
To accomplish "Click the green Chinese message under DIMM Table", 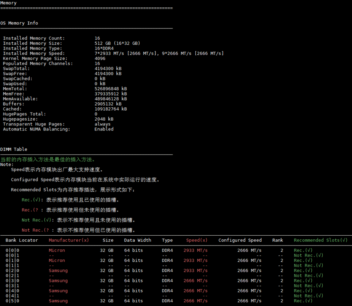I will tap(48, 160).
